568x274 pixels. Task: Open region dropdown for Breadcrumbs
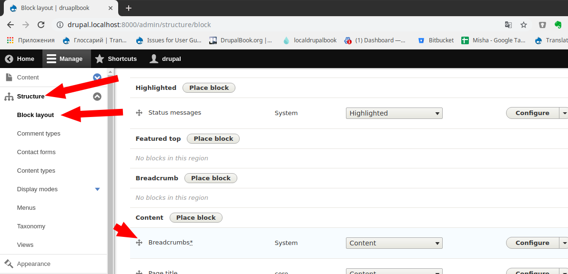(x=394, y=243)
